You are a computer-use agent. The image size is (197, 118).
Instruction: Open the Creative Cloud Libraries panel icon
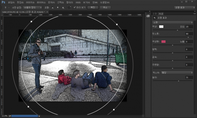coord(148,16)
